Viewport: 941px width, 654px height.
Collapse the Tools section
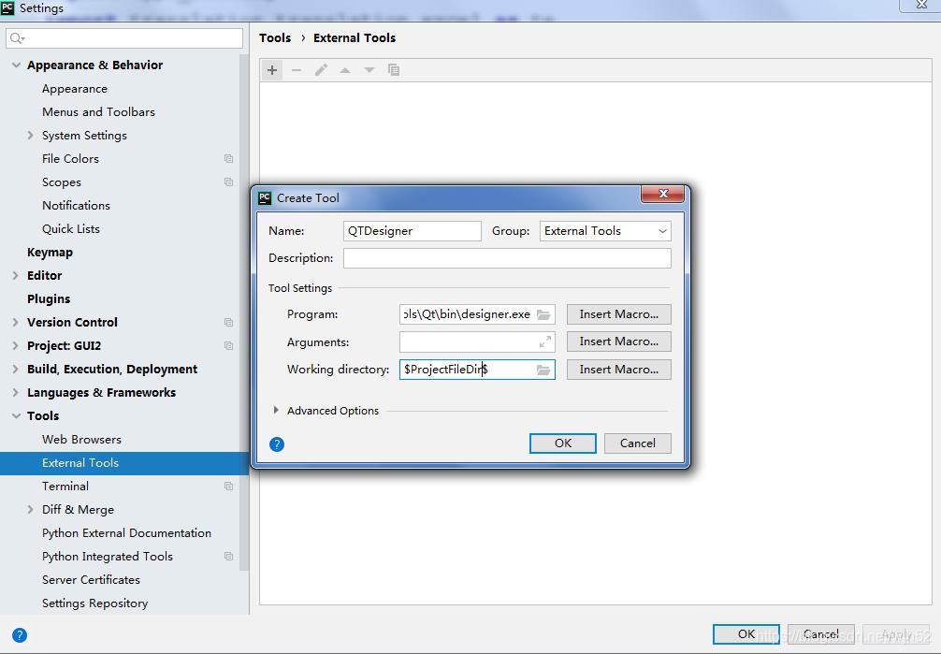pyautogui.click(x=16, y=415)
